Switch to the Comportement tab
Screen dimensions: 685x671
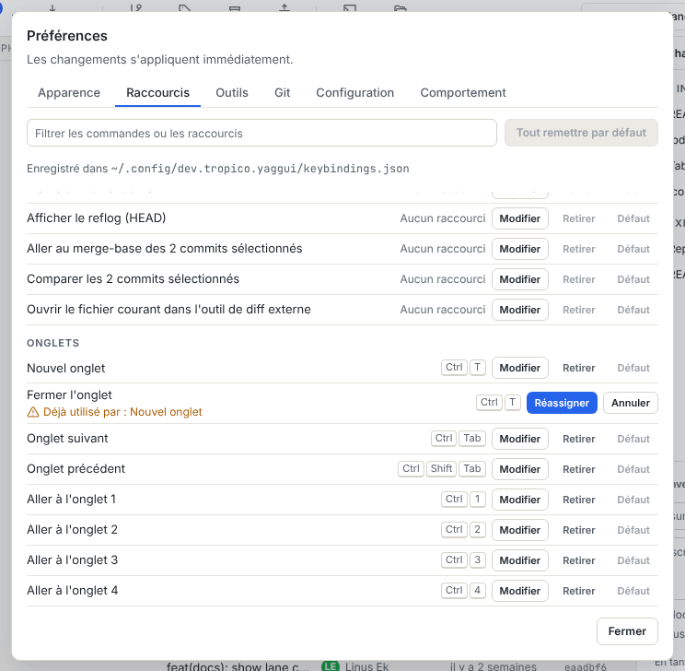coord(463,93)
